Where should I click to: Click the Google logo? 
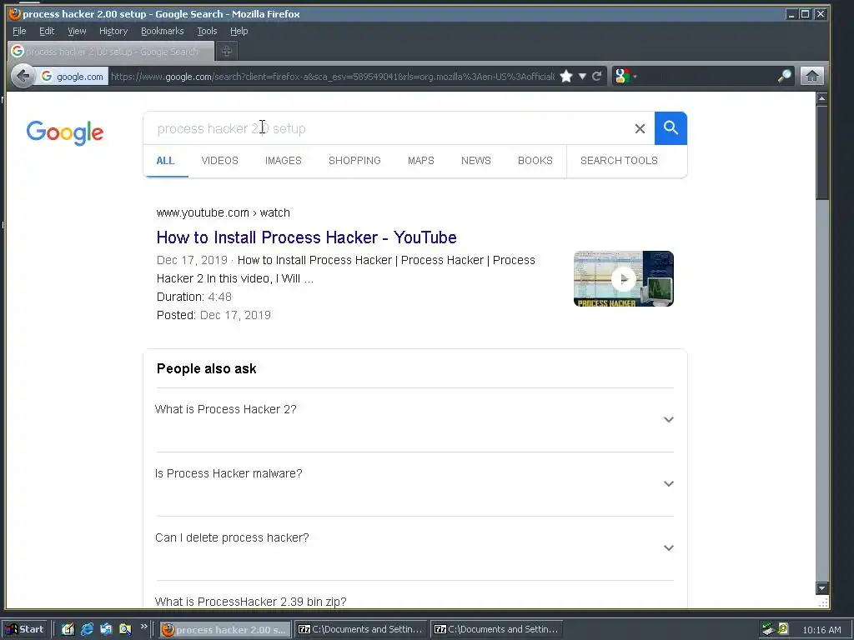tap(65, 132)
